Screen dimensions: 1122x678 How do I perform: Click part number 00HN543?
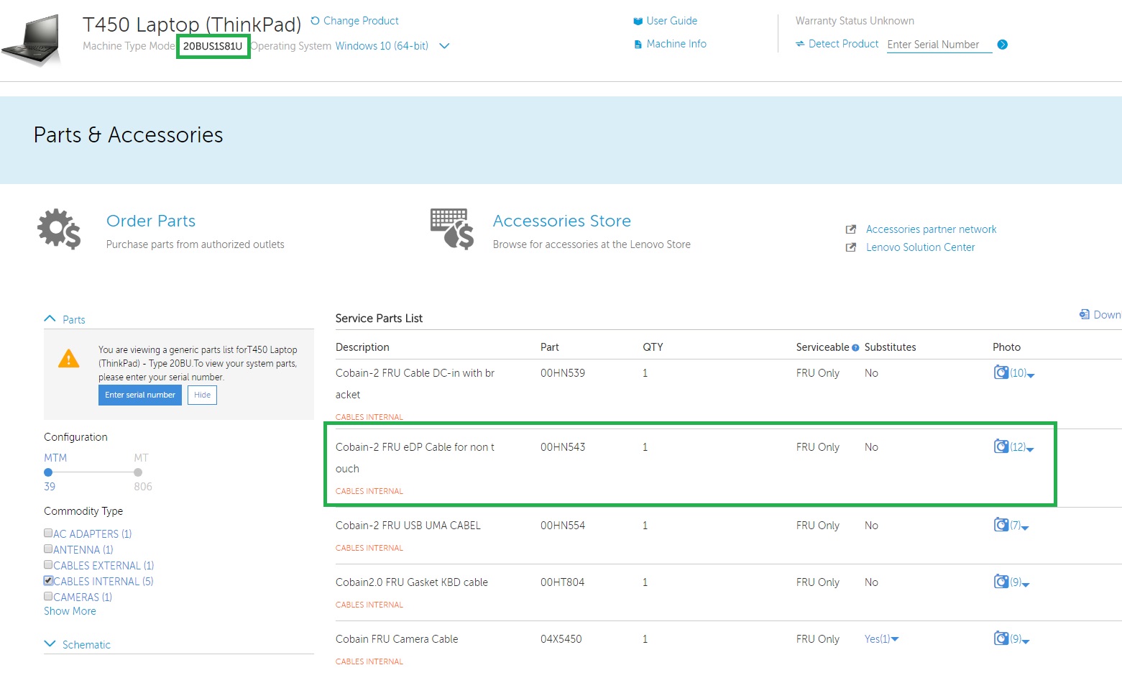(563, 447)
